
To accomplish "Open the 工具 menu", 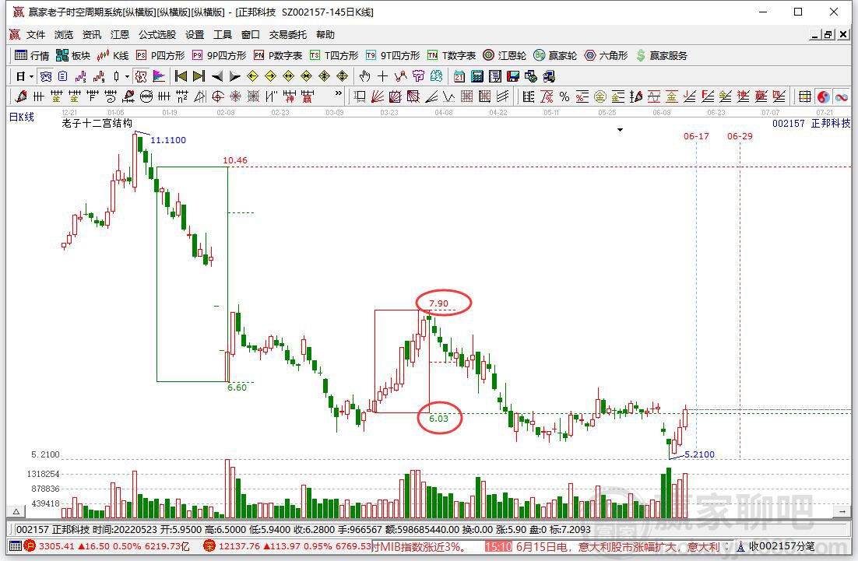I will tap(222, 34).
